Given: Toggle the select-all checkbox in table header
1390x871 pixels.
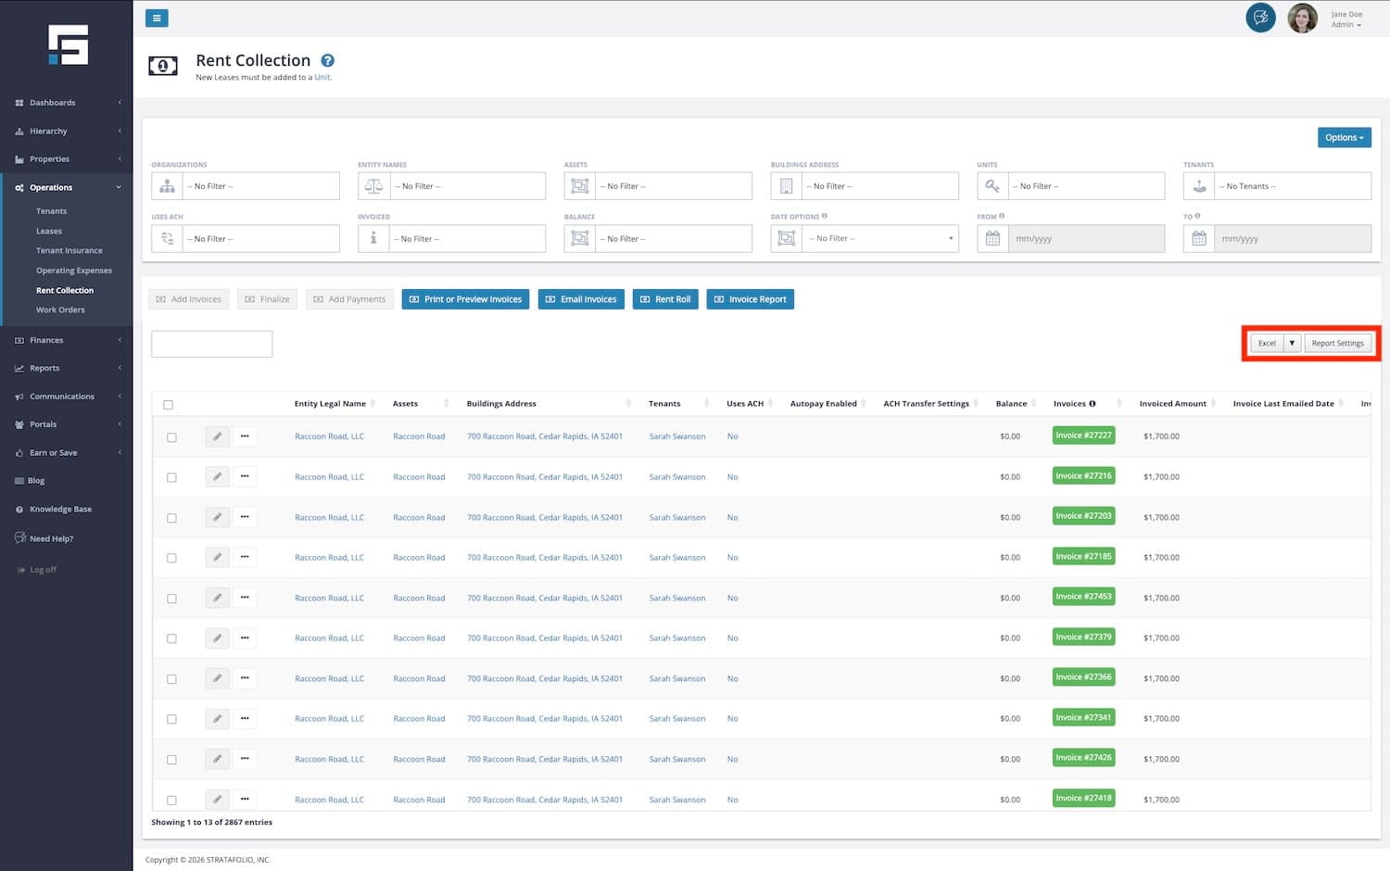Looking at the screenshot, I should click(168, 405).
